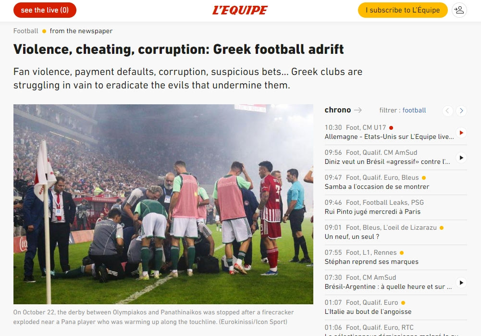This screenshot has width=481, height=336.
Task: Open 'L'Italie au bout de l'angoisse'
Action: [x=368, y=312]
